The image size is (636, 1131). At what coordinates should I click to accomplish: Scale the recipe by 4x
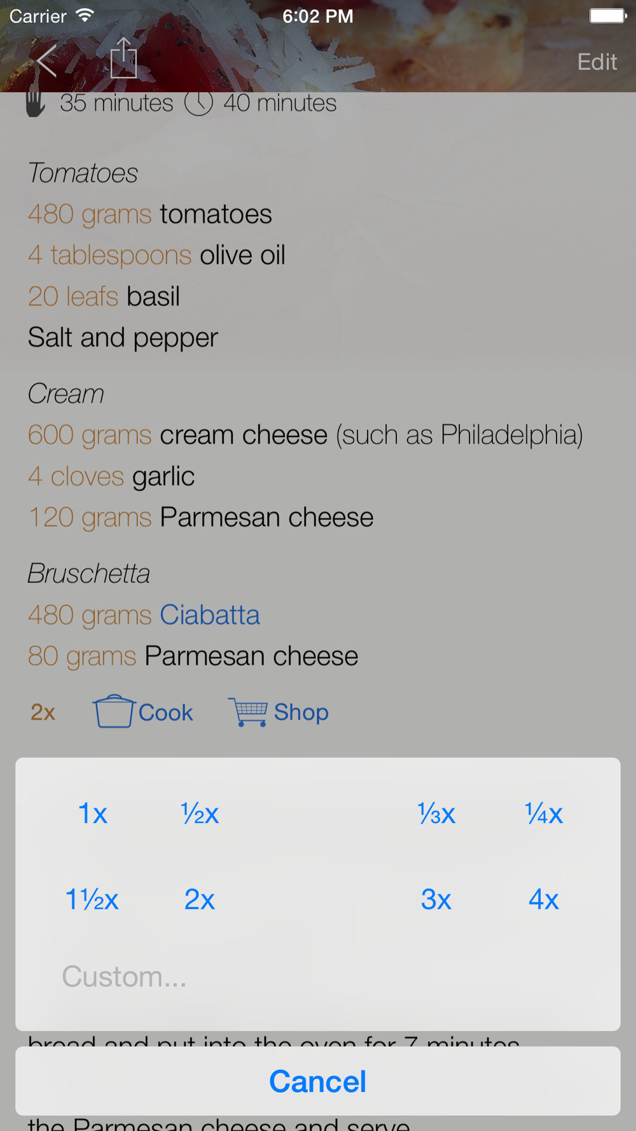[x=544, y=899]
